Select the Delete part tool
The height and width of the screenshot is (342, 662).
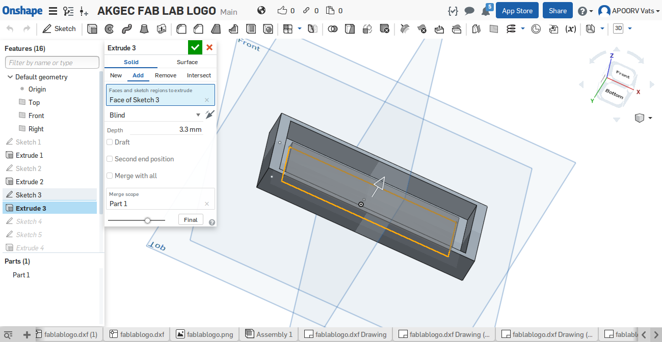coord(385,29)
